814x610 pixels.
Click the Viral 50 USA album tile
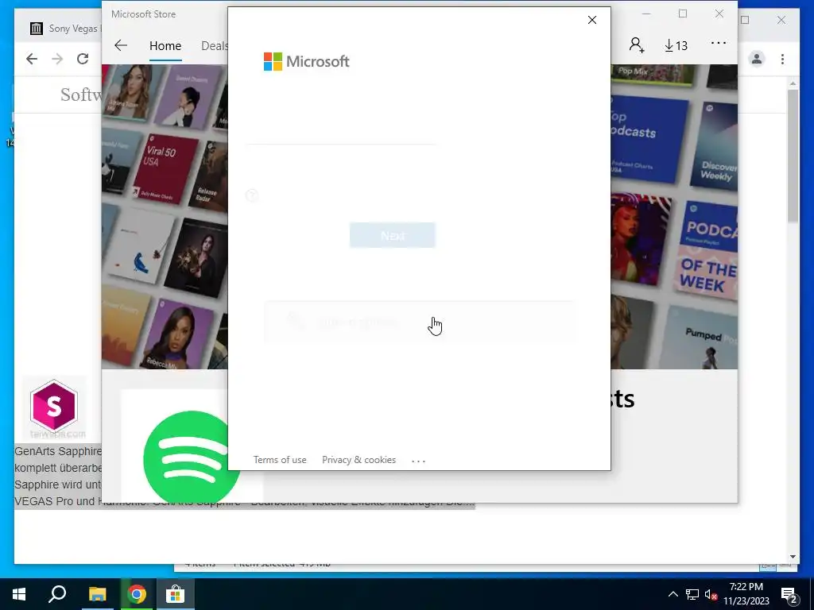pyautogui.click(x=165, y=168)
